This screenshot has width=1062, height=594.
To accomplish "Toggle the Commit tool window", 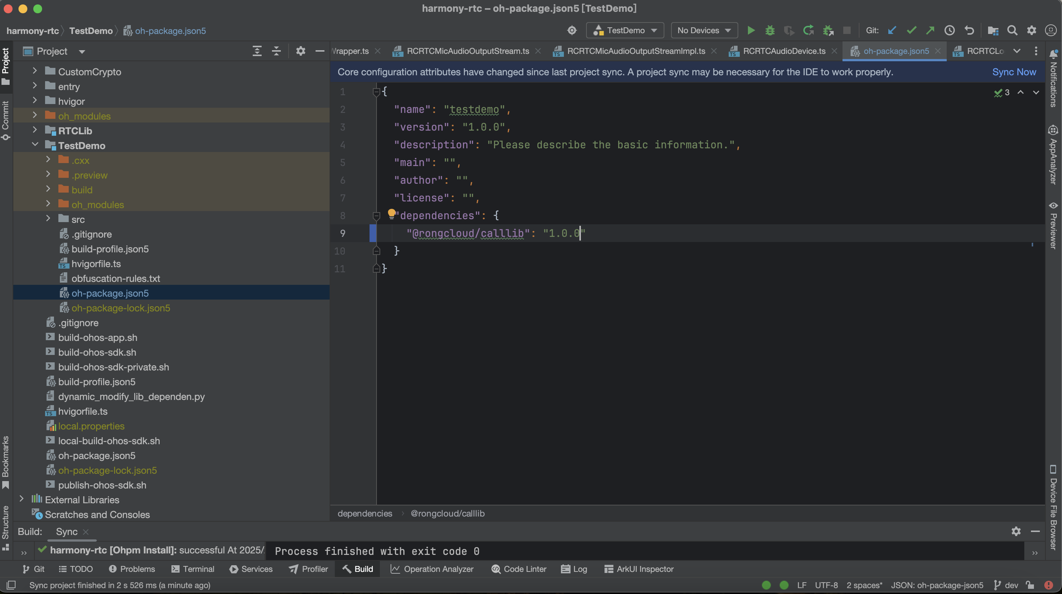I will point(6,121).
